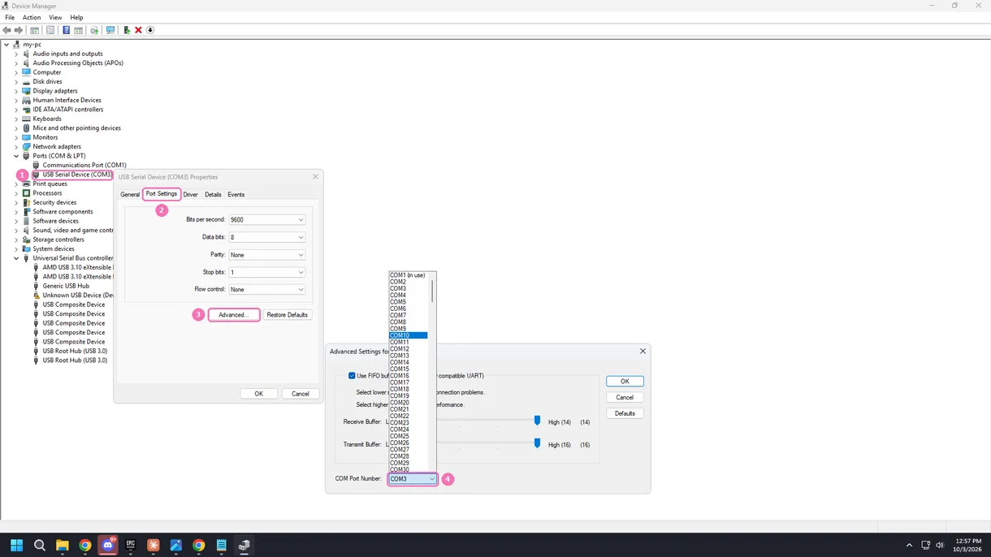
Task: Switch to the Details tab
Action: coord(213,195)
